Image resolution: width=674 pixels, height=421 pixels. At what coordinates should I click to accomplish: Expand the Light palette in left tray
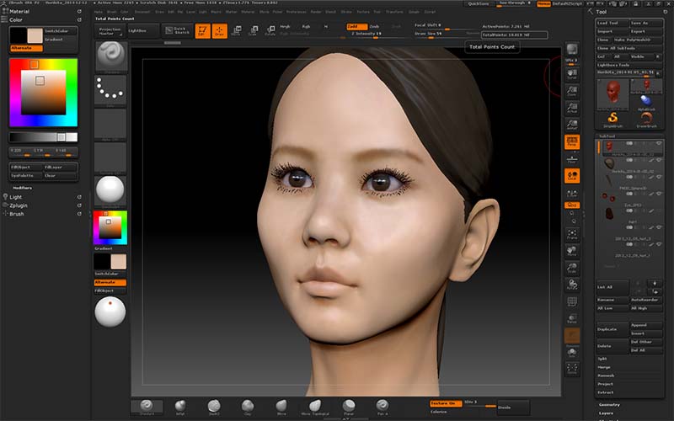16,197
